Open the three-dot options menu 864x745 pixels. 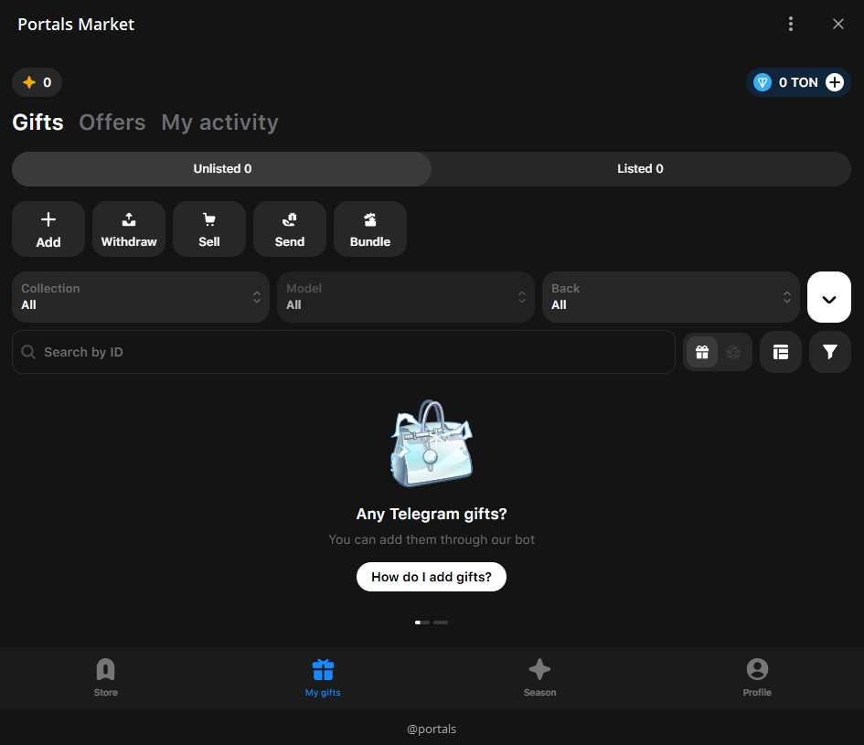click(x=791, y=25)
